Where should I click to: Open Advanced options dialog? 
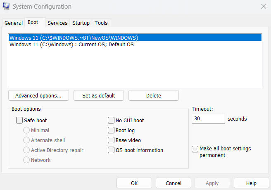click(38, 95)
